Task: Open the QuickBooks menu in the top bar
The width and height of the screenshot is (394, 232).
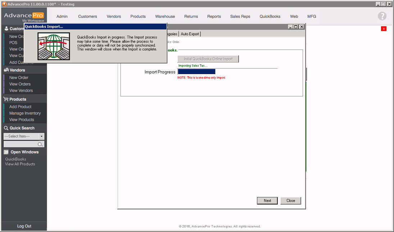Action: (x=270, y=16)
